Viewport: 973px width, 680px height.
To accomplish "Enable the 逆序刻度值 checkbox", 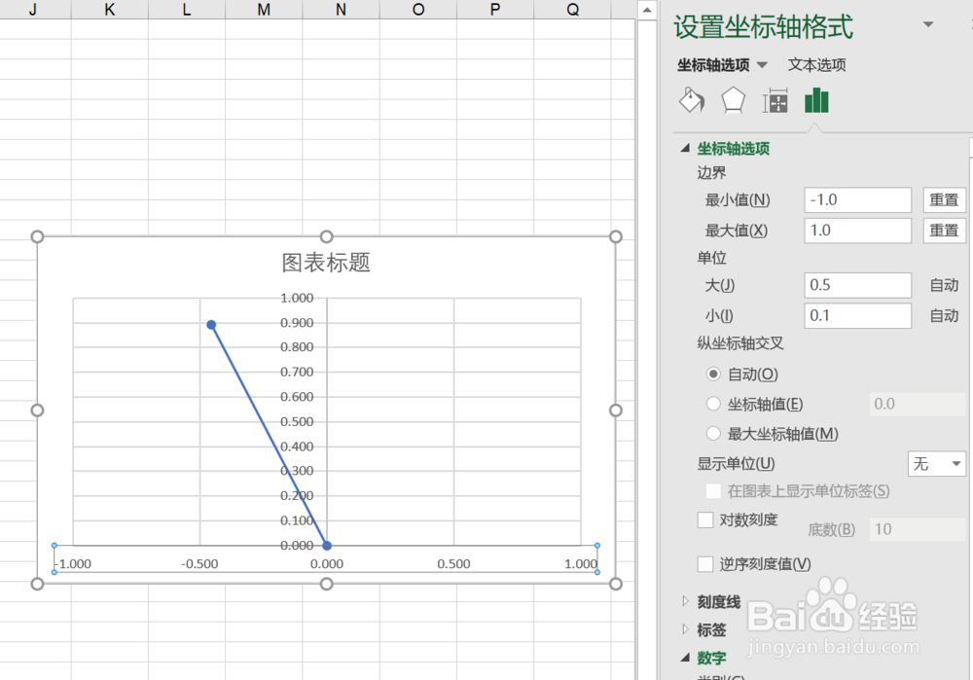I will pos(704,563).
